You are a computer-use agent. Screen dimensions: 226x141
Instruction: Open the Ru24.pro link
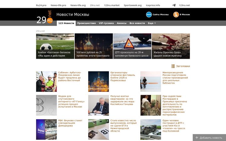click(x=41, y=5)
